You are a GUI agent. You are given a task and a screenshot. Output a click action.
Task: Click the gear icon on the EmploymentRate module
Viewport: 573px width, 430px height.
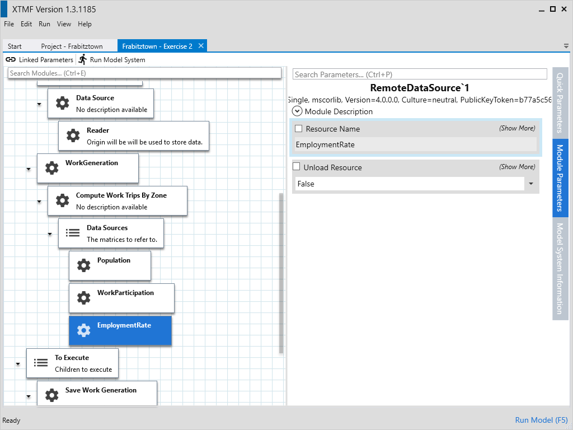pos(83,330)
